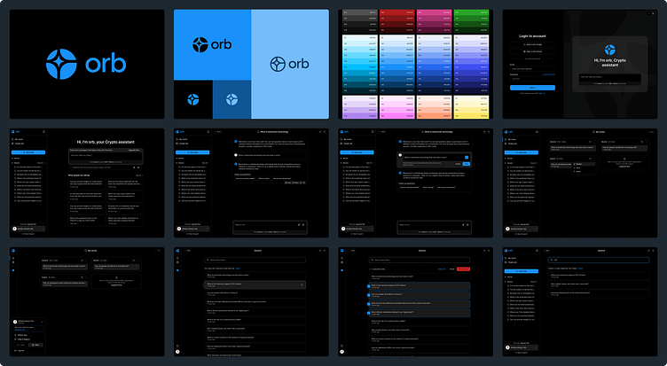The height and width of the screenshot is (366, 667).
Task: Click the blue active icon in the collapsed My rooms sidebar
Action: (13, 270)
